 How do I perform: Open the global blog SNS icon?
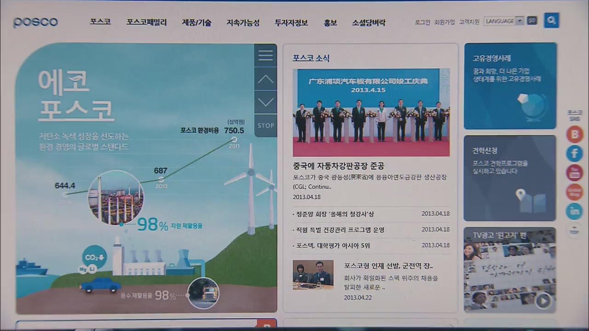[574, 192]
